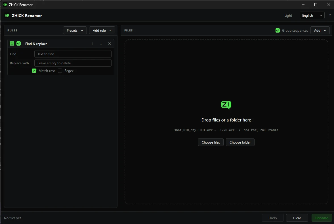The height and width of the screenshot is (224, 334).
Task: Close the ZHiCK Renamer window
Action: point(329,5)
